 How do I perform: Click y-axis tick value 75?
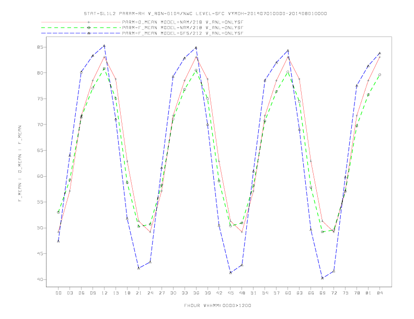click(40, 99)
